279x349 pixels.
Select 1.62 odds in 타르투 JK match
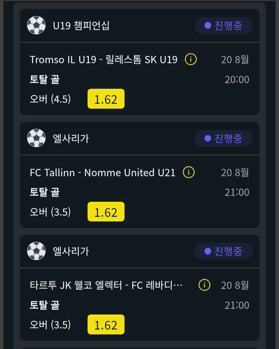coord(106,324)
